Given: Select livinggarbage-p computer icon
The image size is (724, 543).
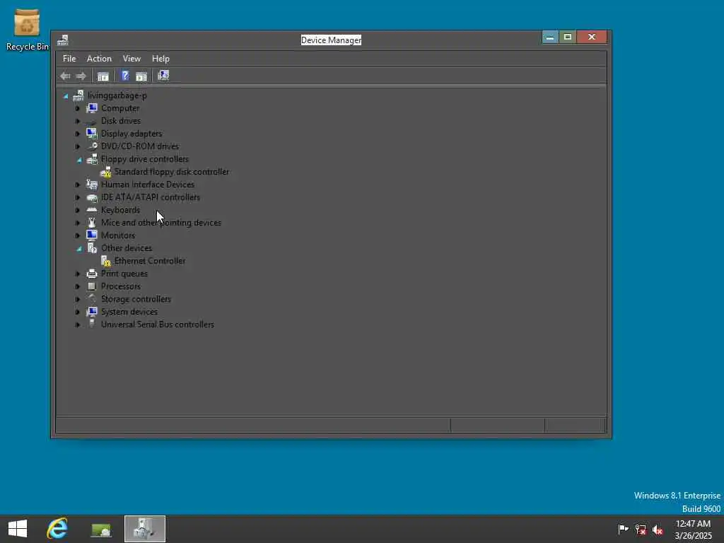Looking at the screenshot, I should (x=78, y=95).
